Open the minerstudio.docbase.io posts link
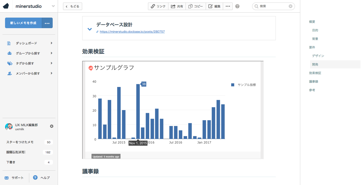The height and width of the screenshot is (185, 363). pos(132,32)
